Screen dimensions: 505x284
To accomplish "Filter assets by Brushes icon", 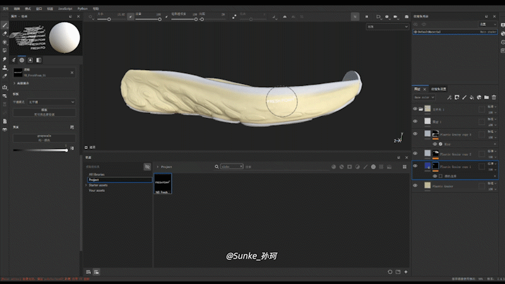I will [x=365, y=167].
